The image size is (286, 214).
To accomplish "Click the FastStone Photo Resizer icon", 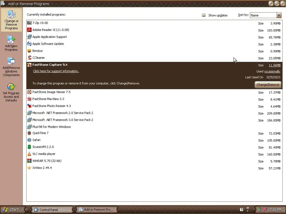I will [29, 106].
